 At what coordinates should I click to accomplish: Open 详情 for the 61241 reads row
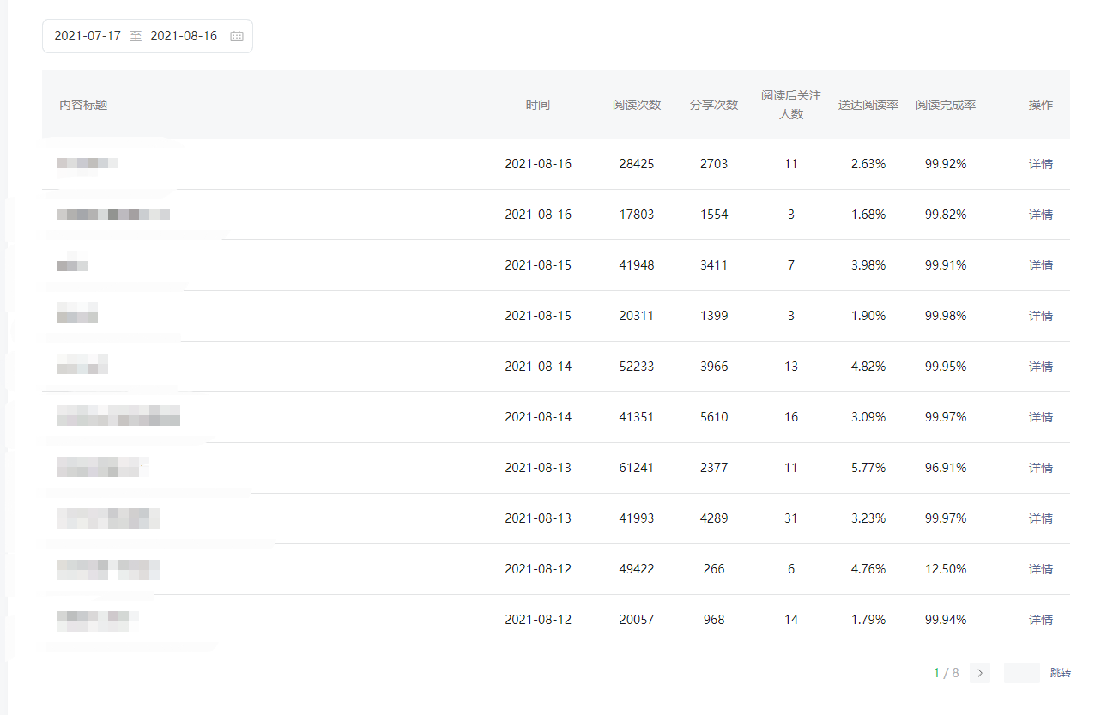[1040, 468]
